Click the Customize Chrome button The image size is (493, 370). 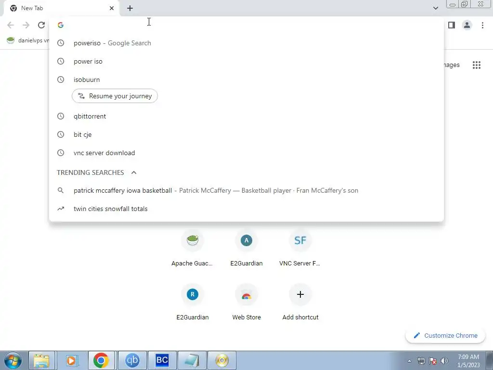[445, 335]
